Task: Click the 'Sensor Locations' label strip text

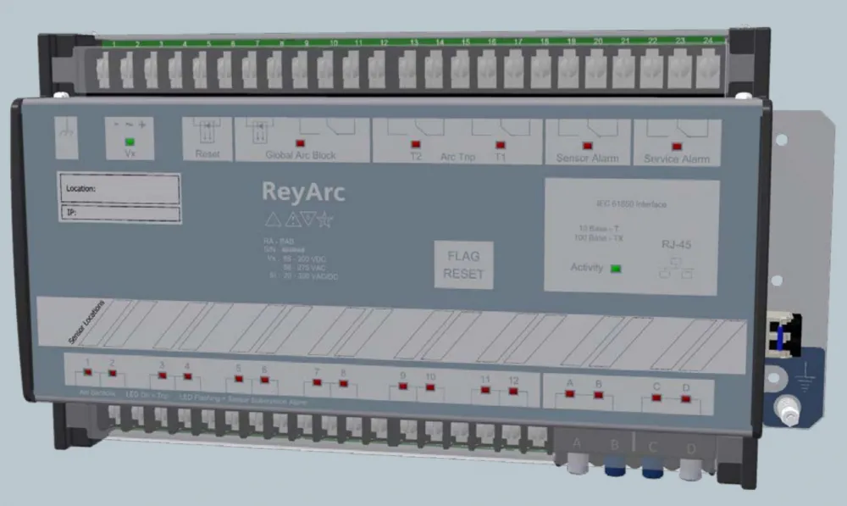Action: (86, 322)
